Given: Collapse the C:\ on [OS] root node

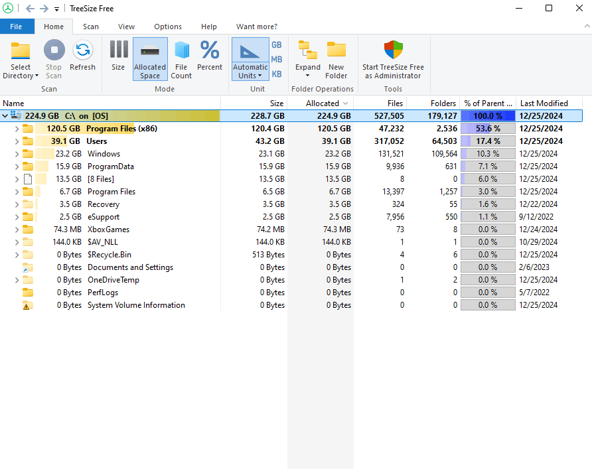Looking at the screenshot, I should [x=5, y=116].
